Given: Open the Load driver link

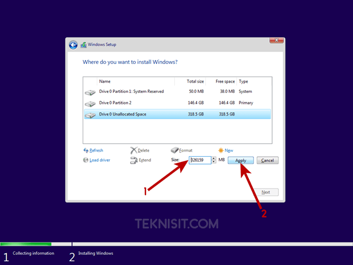Looking at the screenshot, I should [x=100, y=160].
